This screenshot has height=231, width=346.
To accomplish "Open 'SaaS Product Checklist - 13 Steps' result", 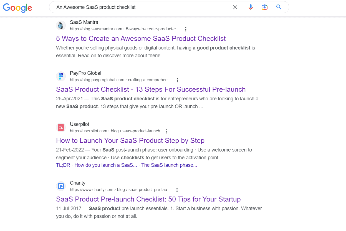I will tap(151, 89).
